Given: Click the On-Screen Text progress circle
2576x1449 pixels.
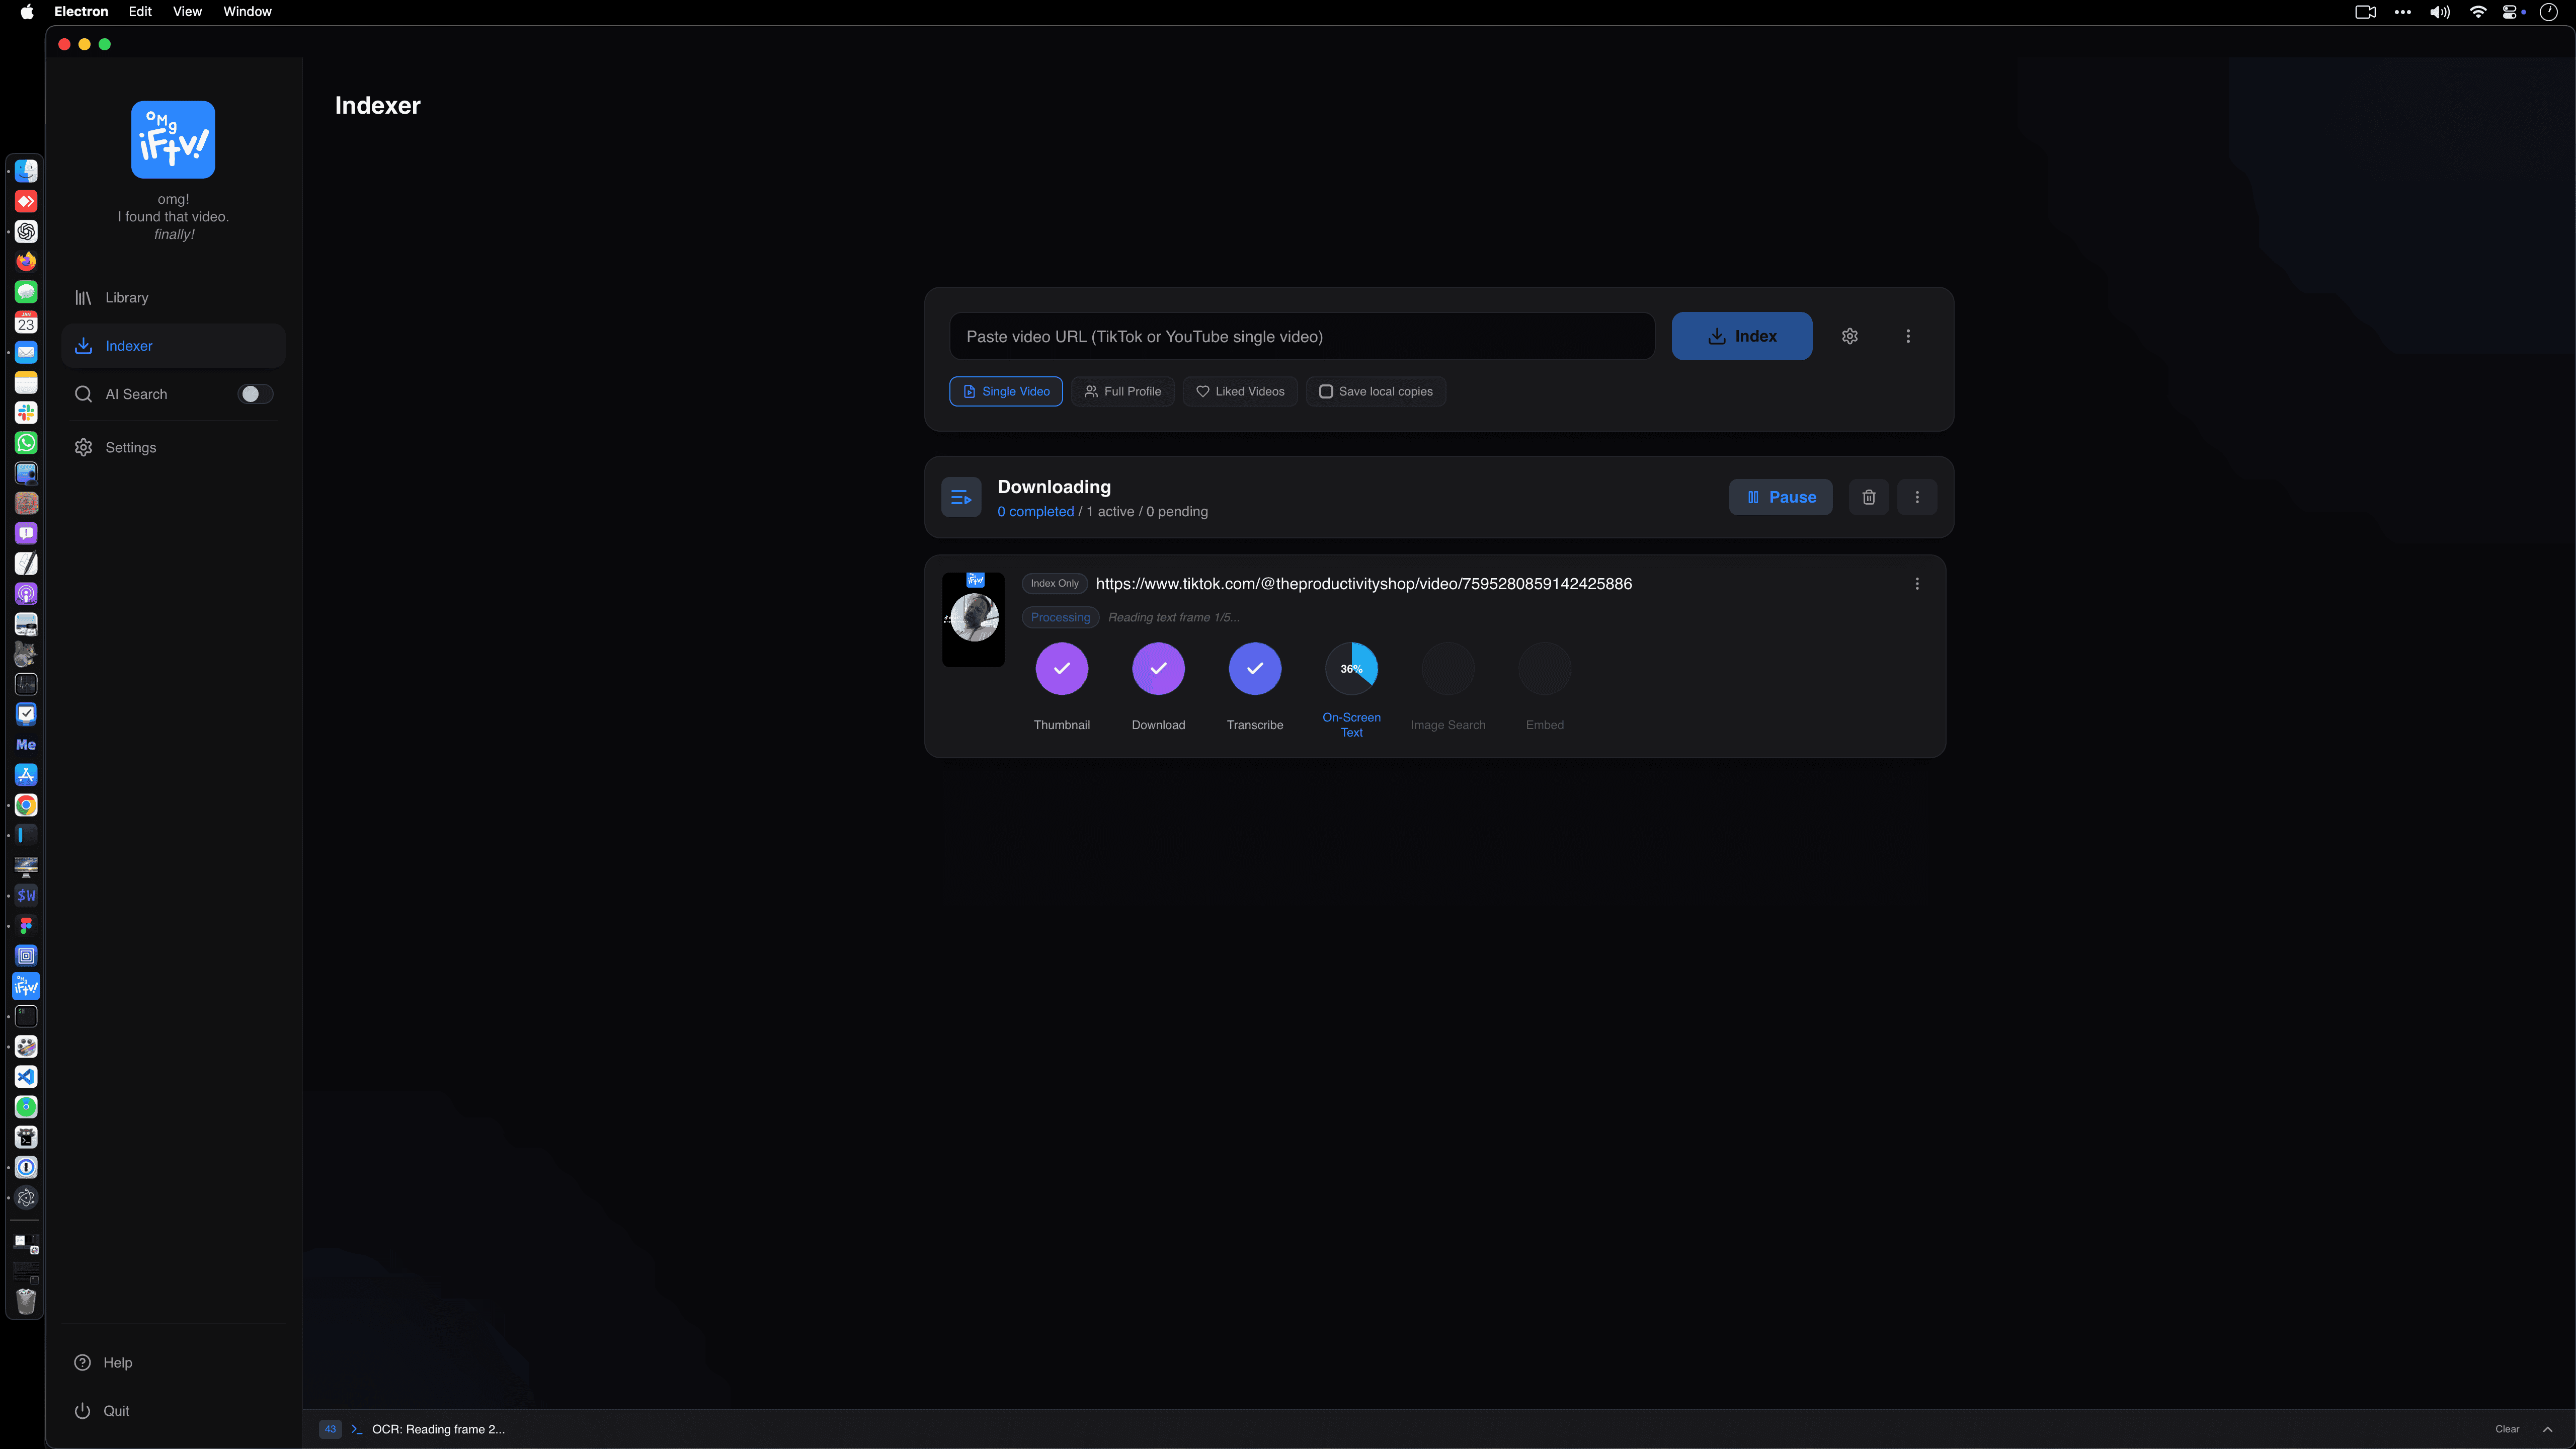Looking at the screenshot, I should click(x=1351, y=668).
